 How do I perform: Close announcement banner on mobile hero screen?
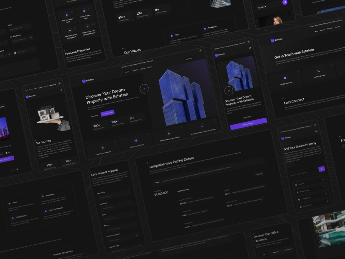249,42
